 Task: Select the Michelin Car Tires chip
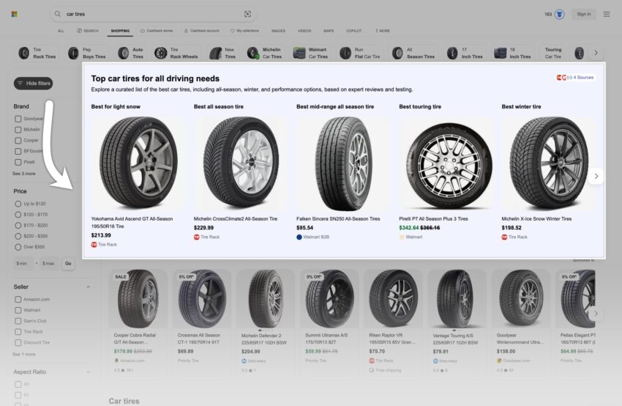click(x=265, y=53)
